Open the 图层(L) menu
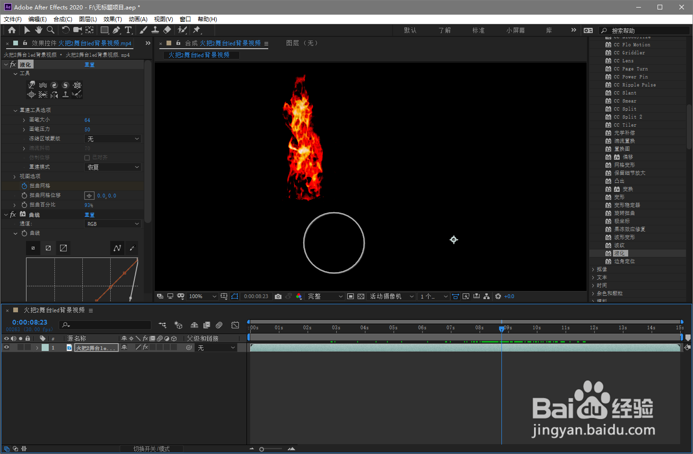This screenshot has width=693, height=454. click(x=88, y=19)
